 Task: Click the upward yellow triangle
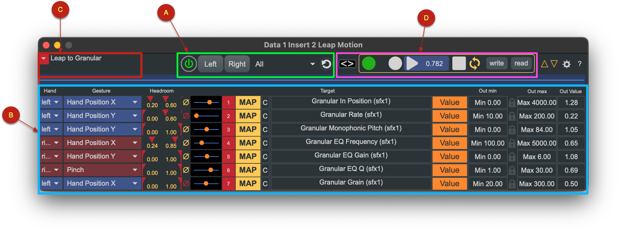point(544,64)
